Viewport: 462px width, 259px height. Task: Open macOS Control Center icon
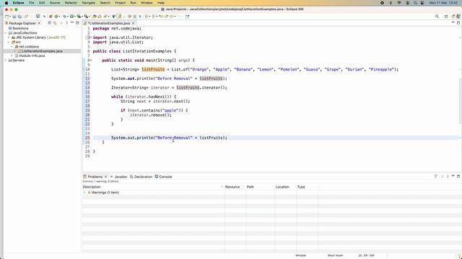422,3
